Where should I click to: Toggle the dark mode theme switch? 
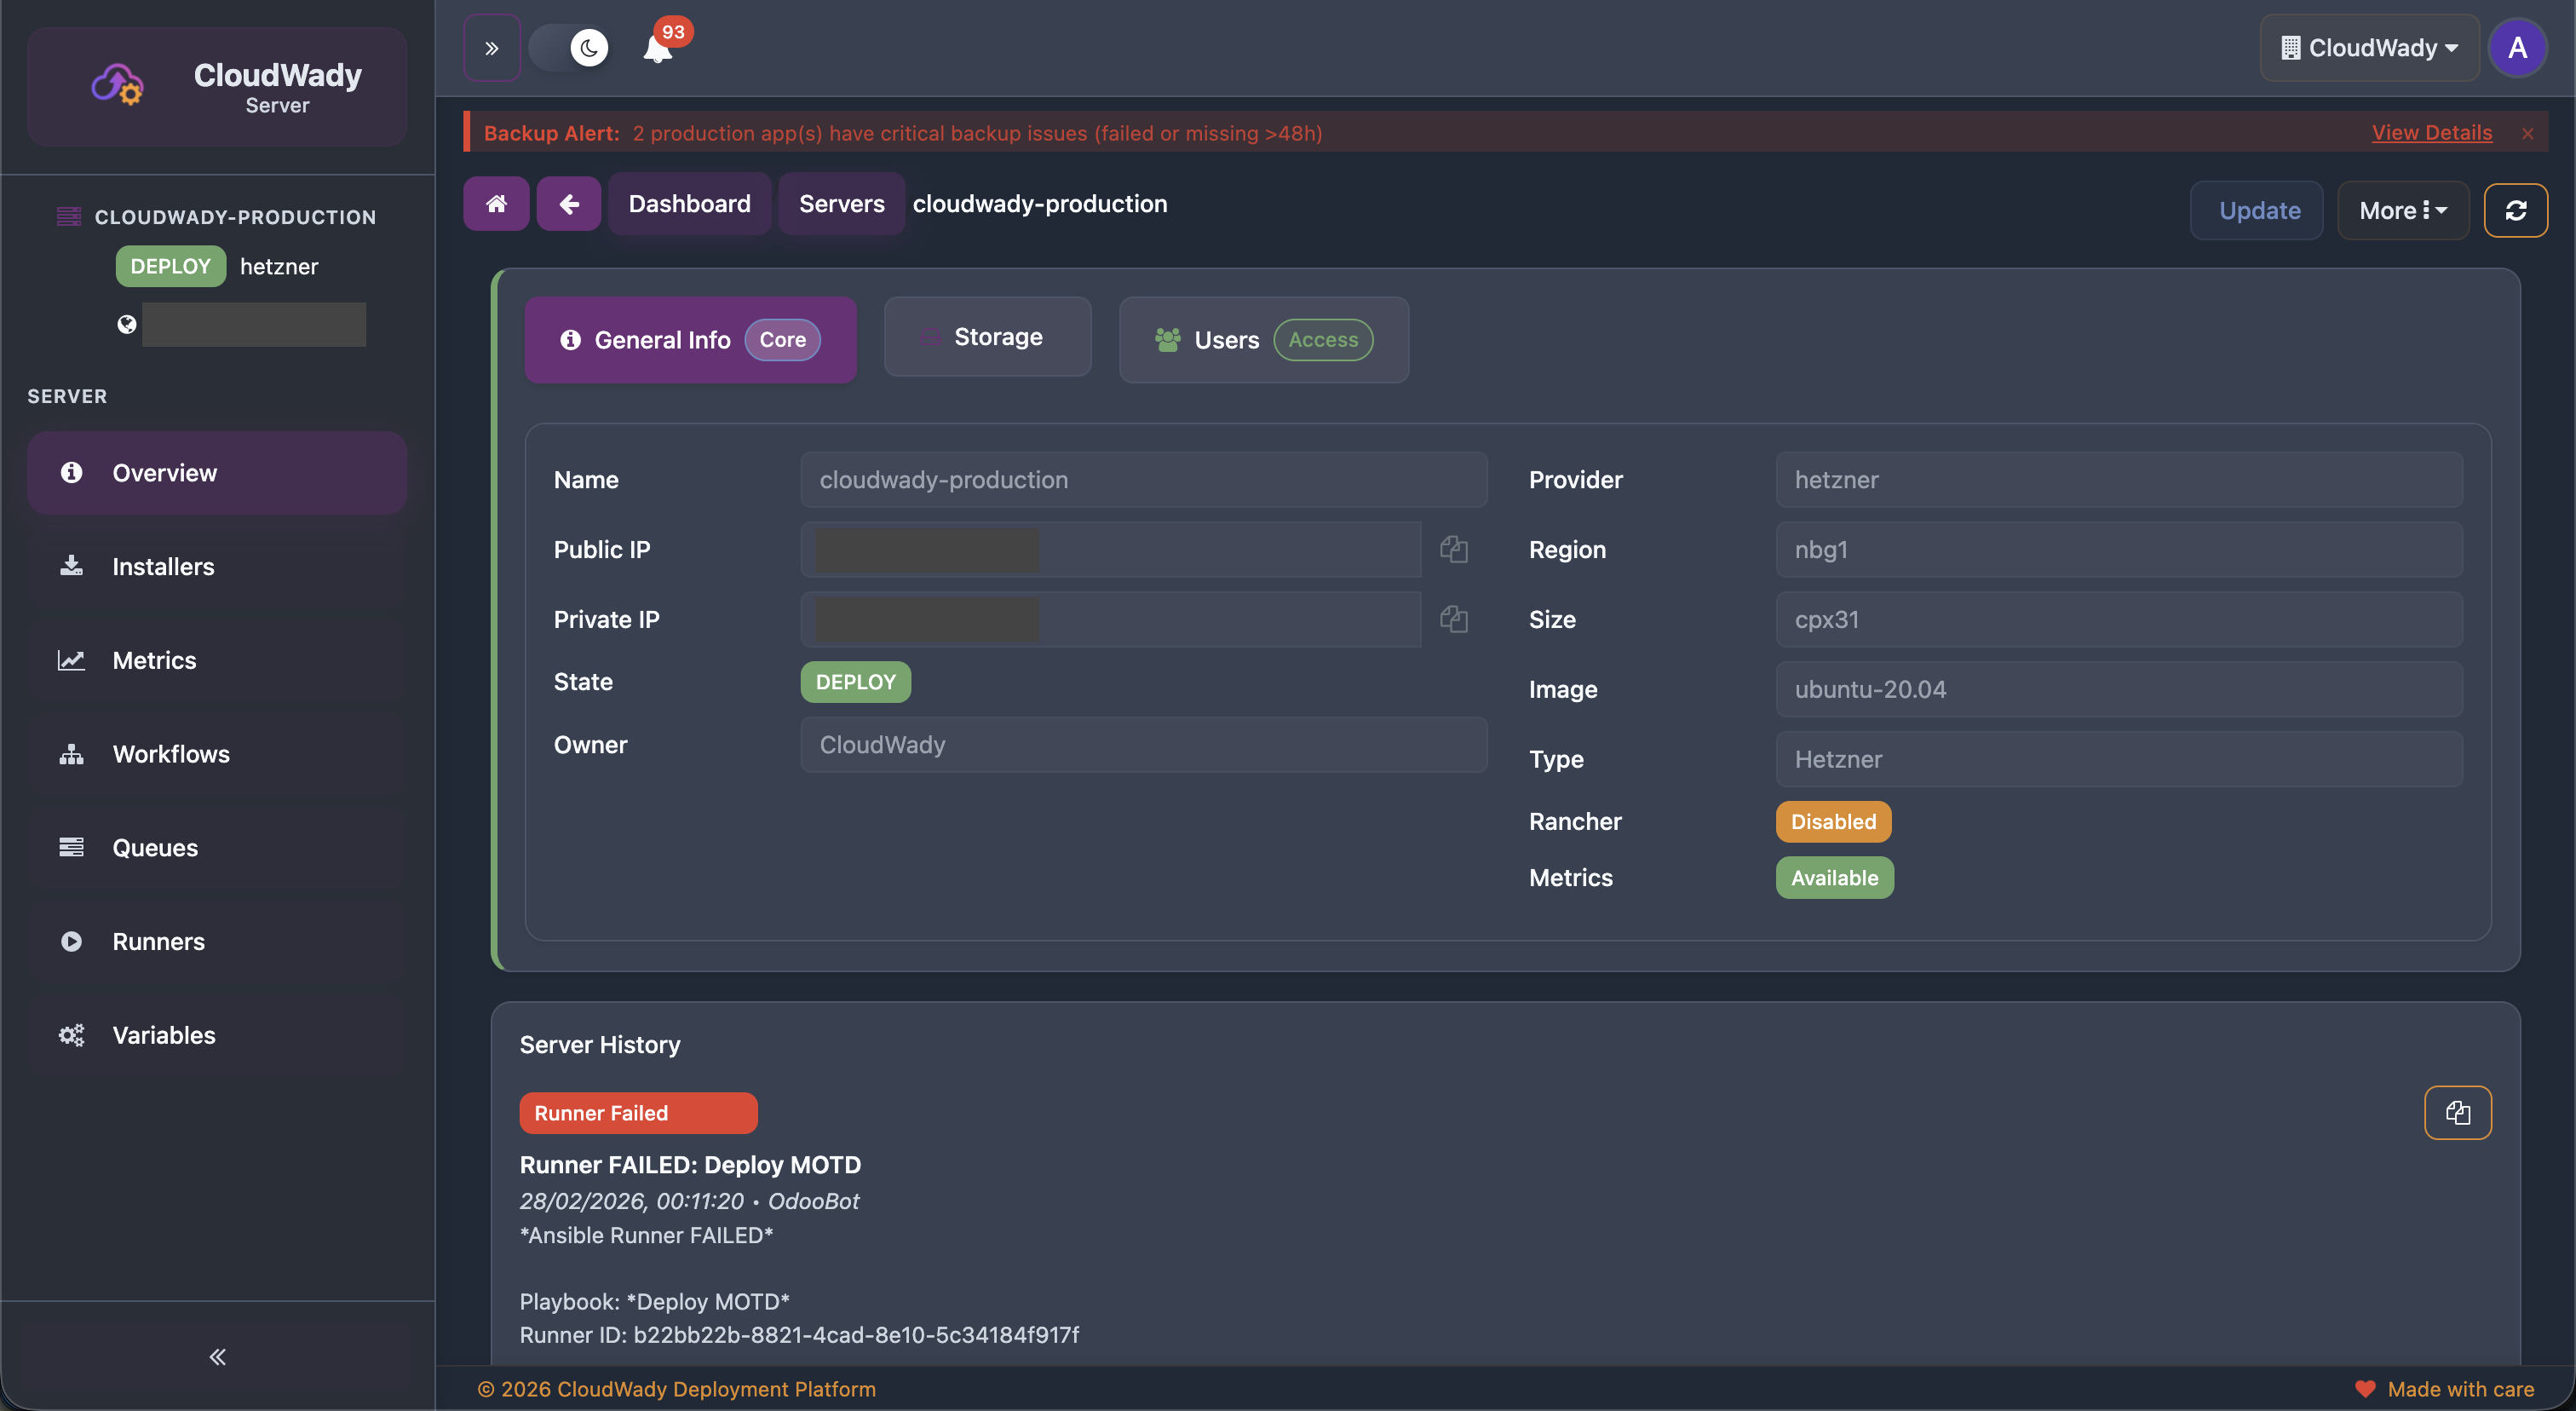[570, 47]
